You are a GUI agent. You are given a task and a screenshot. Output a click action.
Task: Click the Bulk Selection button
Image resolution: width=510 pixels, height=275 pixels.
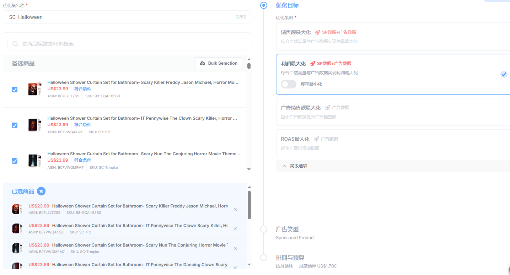pyautogui.click(x=219, y=63)
